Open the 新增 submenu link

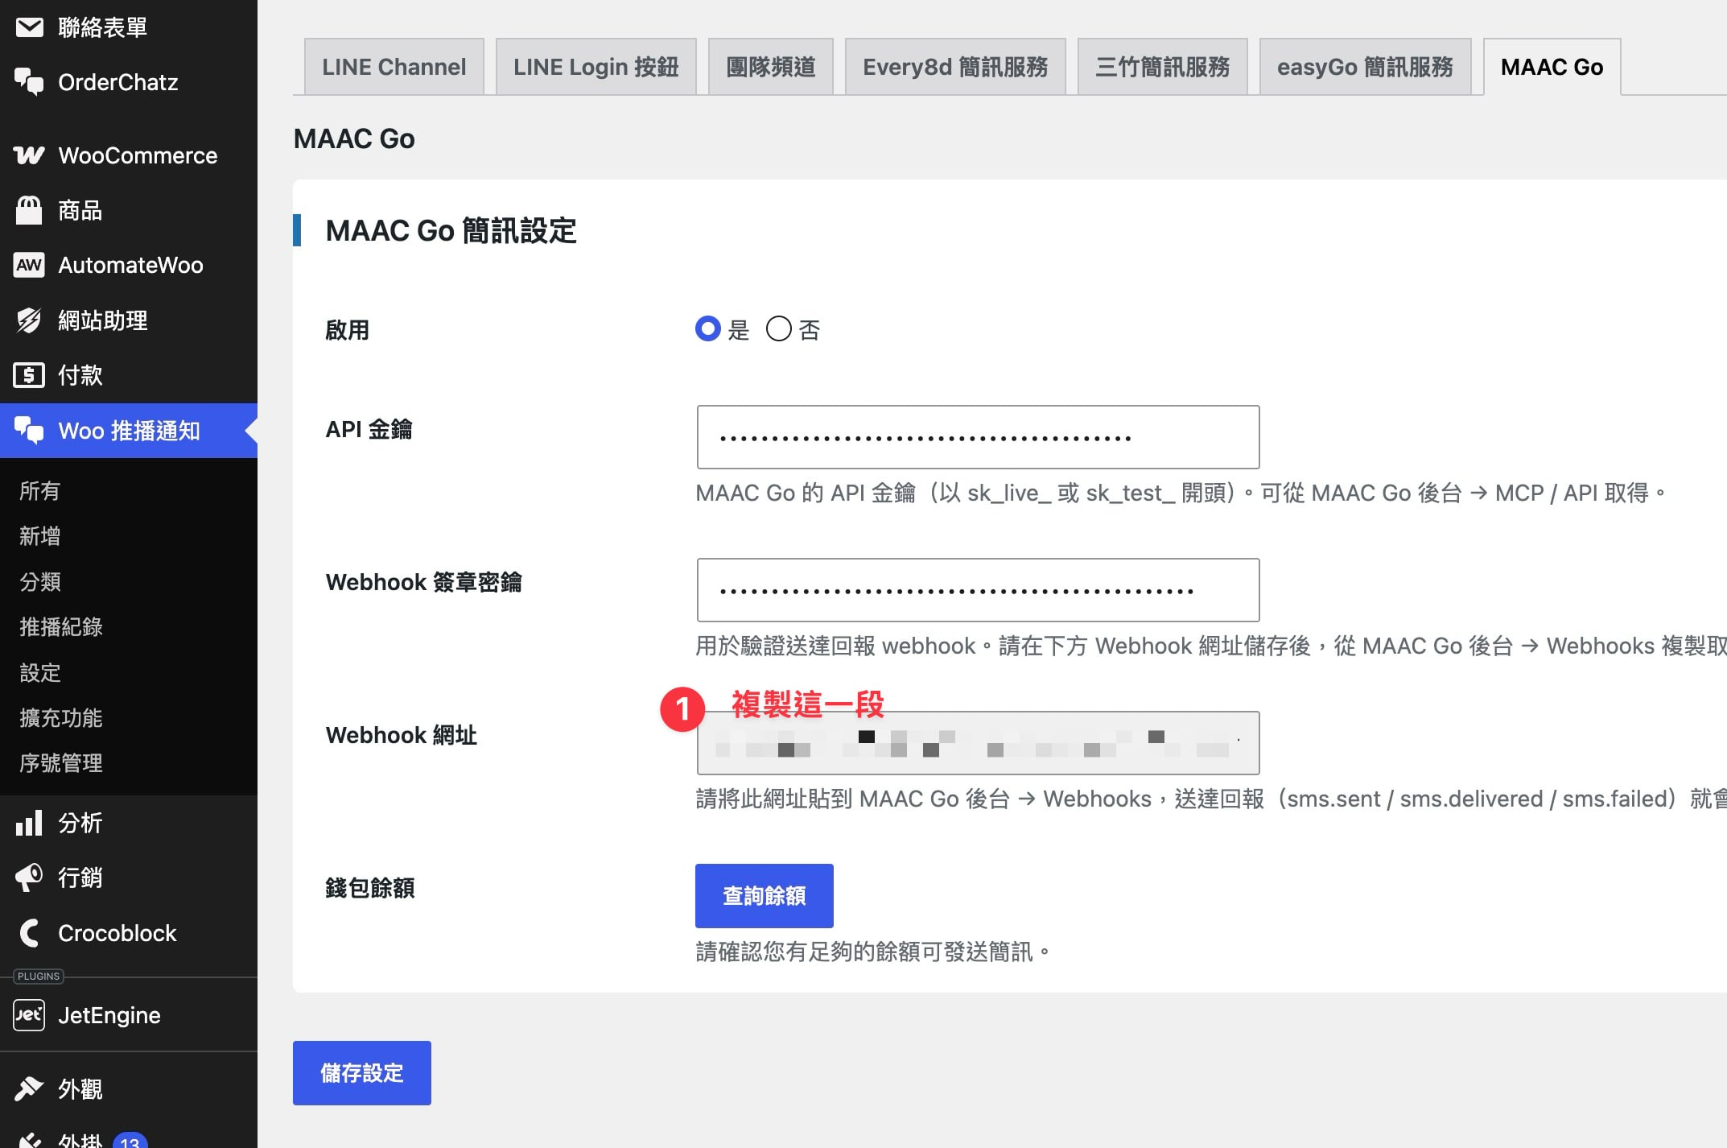[40, 536]
